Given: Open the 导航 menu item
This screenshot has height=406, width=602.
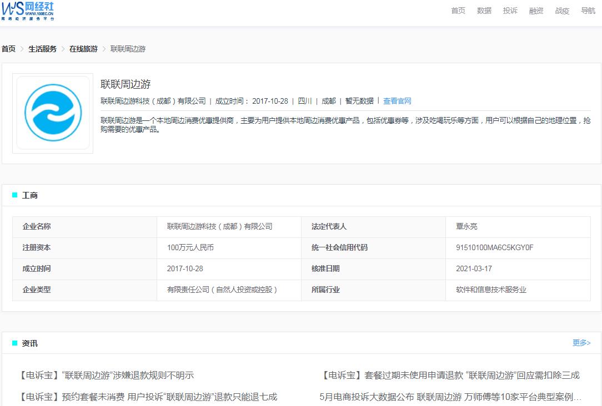Looking at the screenshot, I should pos(588,10).
